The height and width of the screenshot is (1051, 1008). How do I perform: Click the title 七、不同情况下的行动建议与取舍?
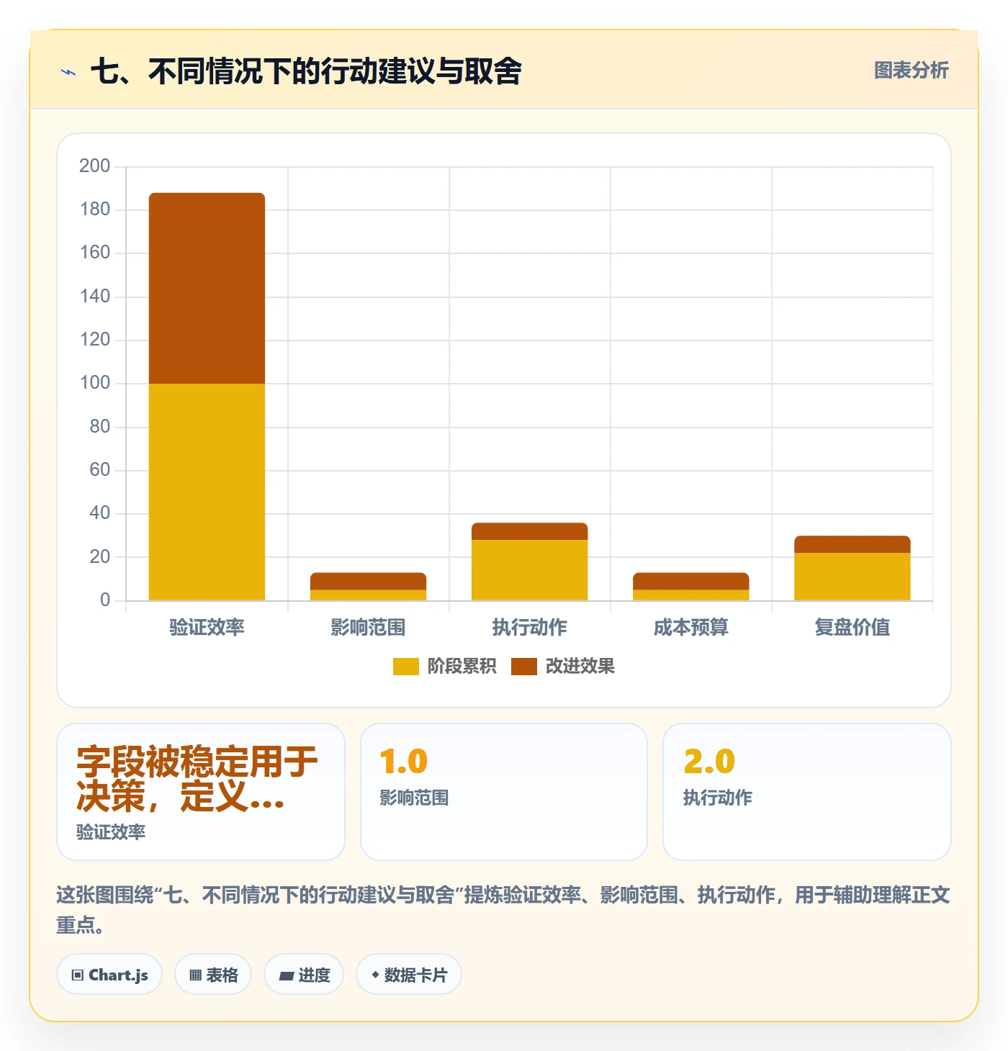coord(306,71)
